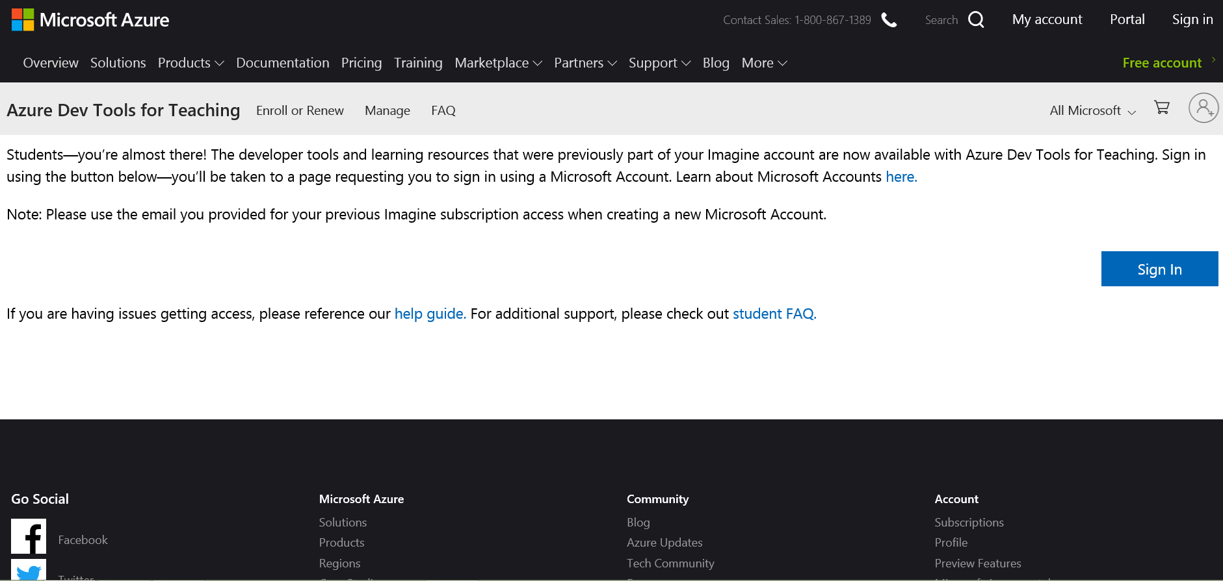Screen dimensions: 1223x581
Task: Click the Twitter bird icon
Action: 29,571
